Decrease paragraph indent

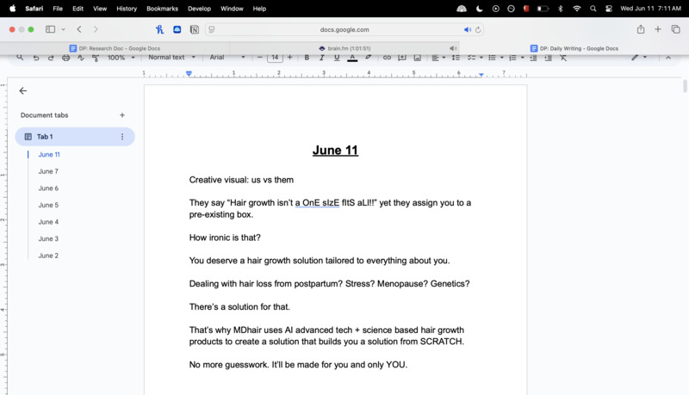533,58
